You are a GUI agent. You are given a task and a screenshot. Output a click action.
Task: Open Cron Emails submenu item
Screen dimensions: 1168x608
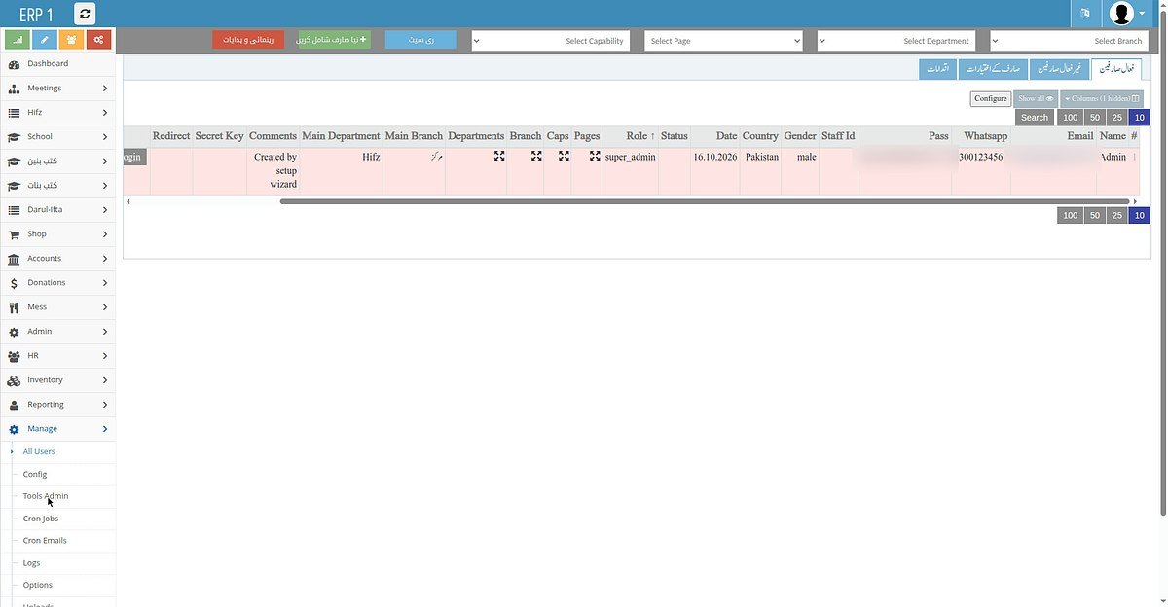[x=45, y=540]
